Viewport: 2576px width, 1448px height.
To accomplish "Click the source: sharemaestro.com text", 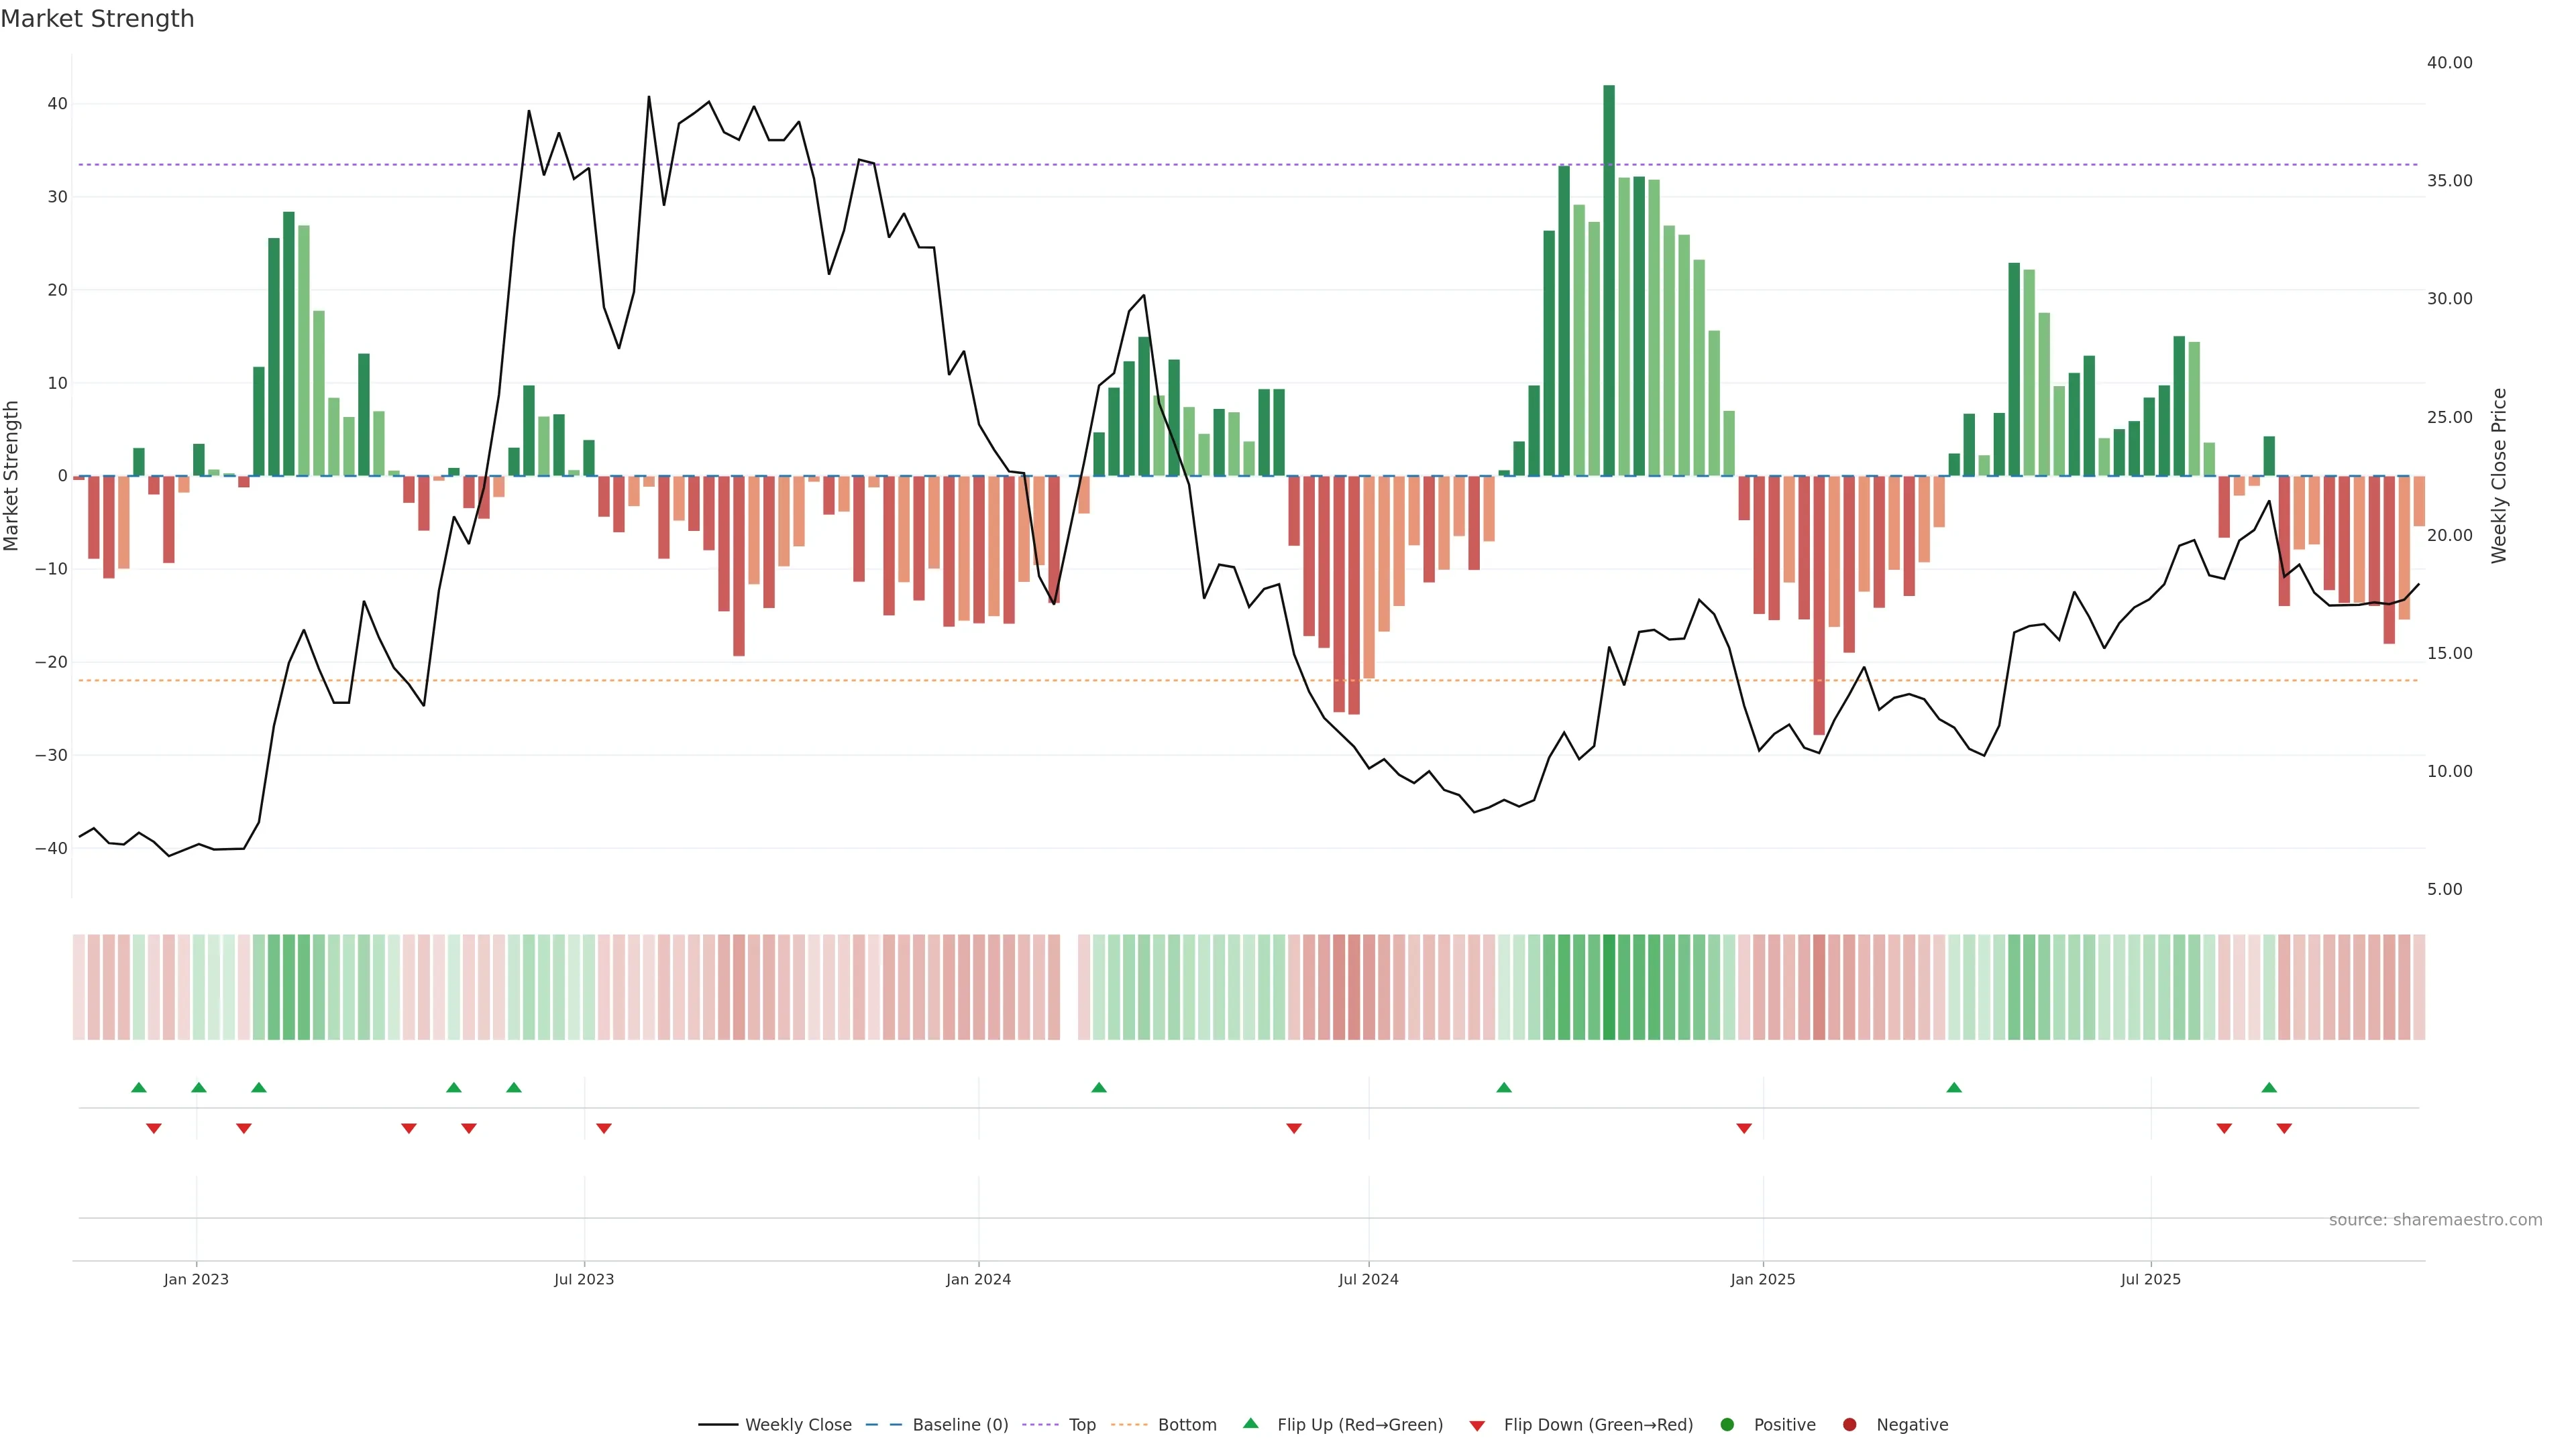I will click(x=2435, y=1220).
